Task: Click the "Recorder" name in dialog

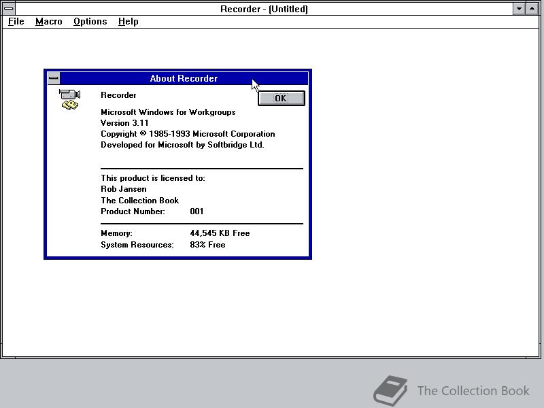Action: click(x=118, y=95)
